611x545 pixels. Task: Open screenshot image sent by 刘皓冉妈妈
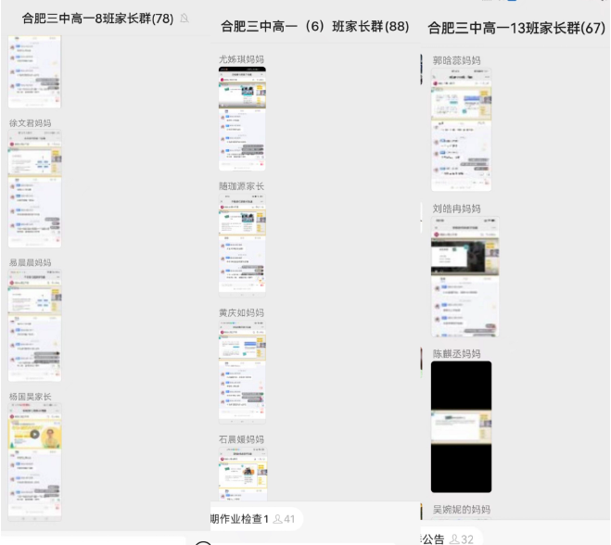click(x=465, y=278)
